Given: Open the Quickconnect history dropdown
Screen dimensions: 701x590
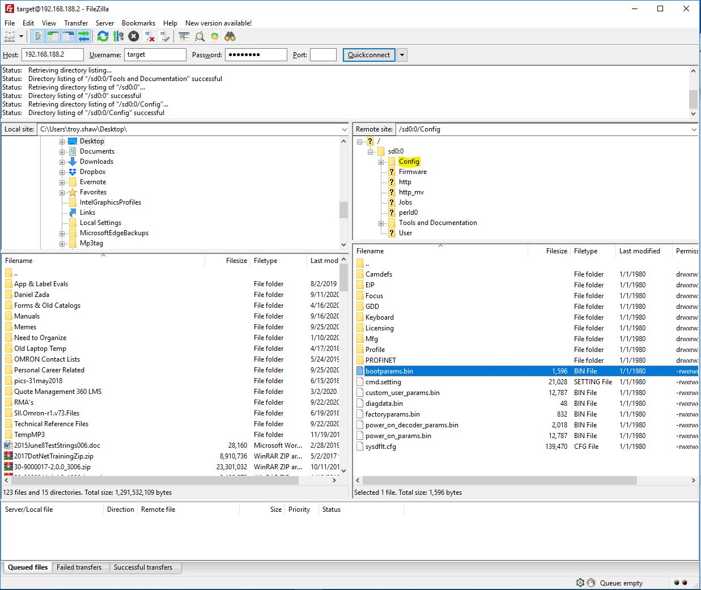Looking at the screenshot, I should point(402,55).
